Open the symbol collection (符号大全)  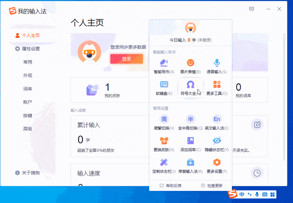pos(191,88)
